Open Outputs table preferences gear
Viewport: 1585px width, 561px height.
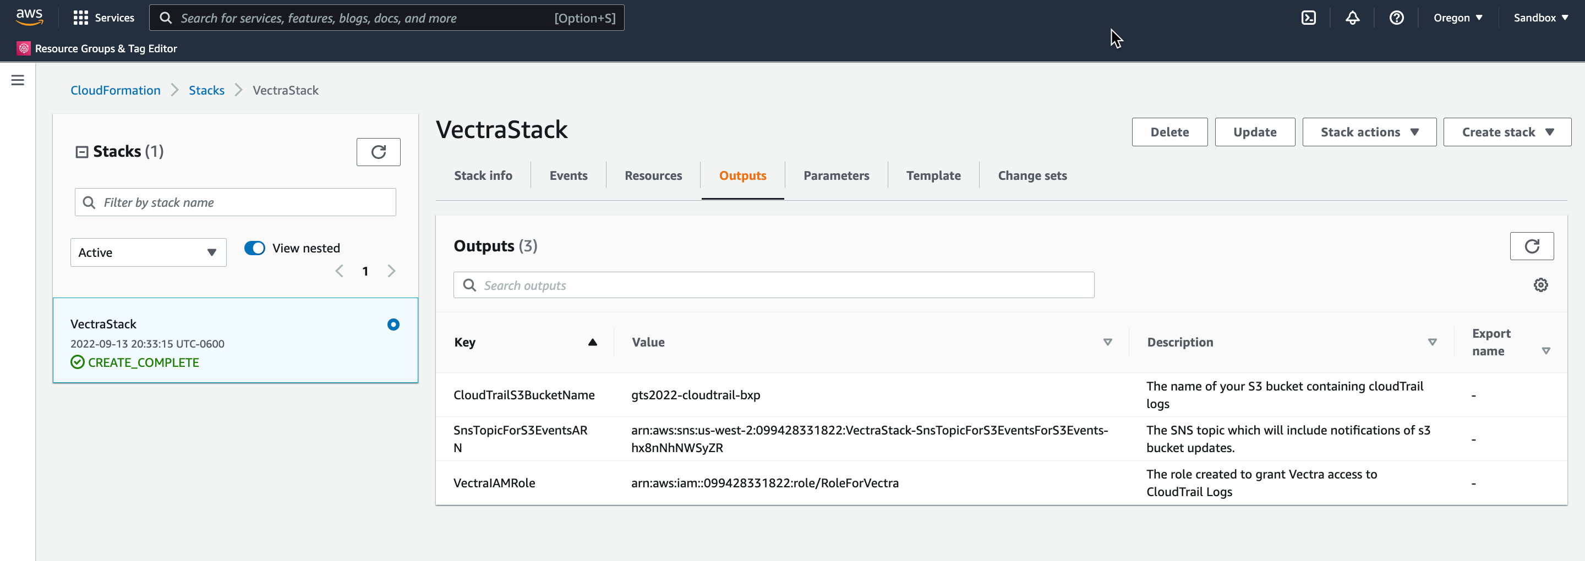click(1540, 285)
